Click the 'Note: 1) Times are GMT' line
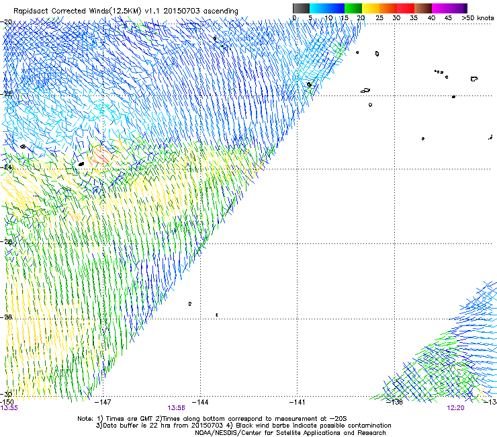Viewport: 497px width, 437px height. click(x=212, y=419)
